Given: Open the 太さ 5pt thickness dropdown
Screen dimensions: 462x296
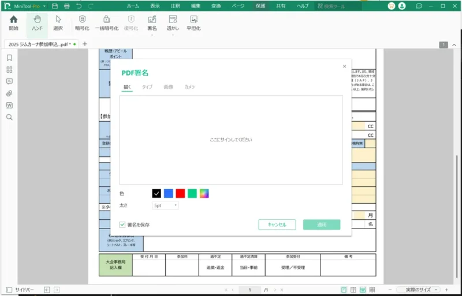Looking at the screenshot, I should pos(165,205).
